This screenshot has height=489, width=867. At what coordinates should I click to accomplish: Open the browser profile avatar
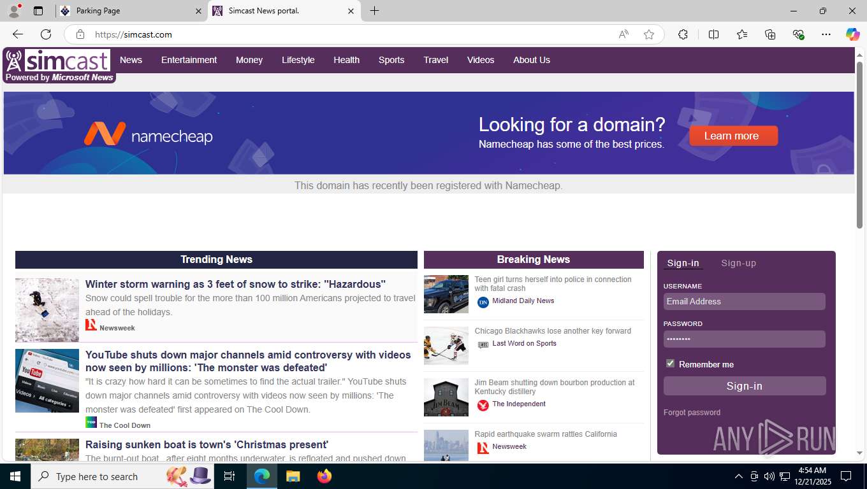[x=13, y=11]
